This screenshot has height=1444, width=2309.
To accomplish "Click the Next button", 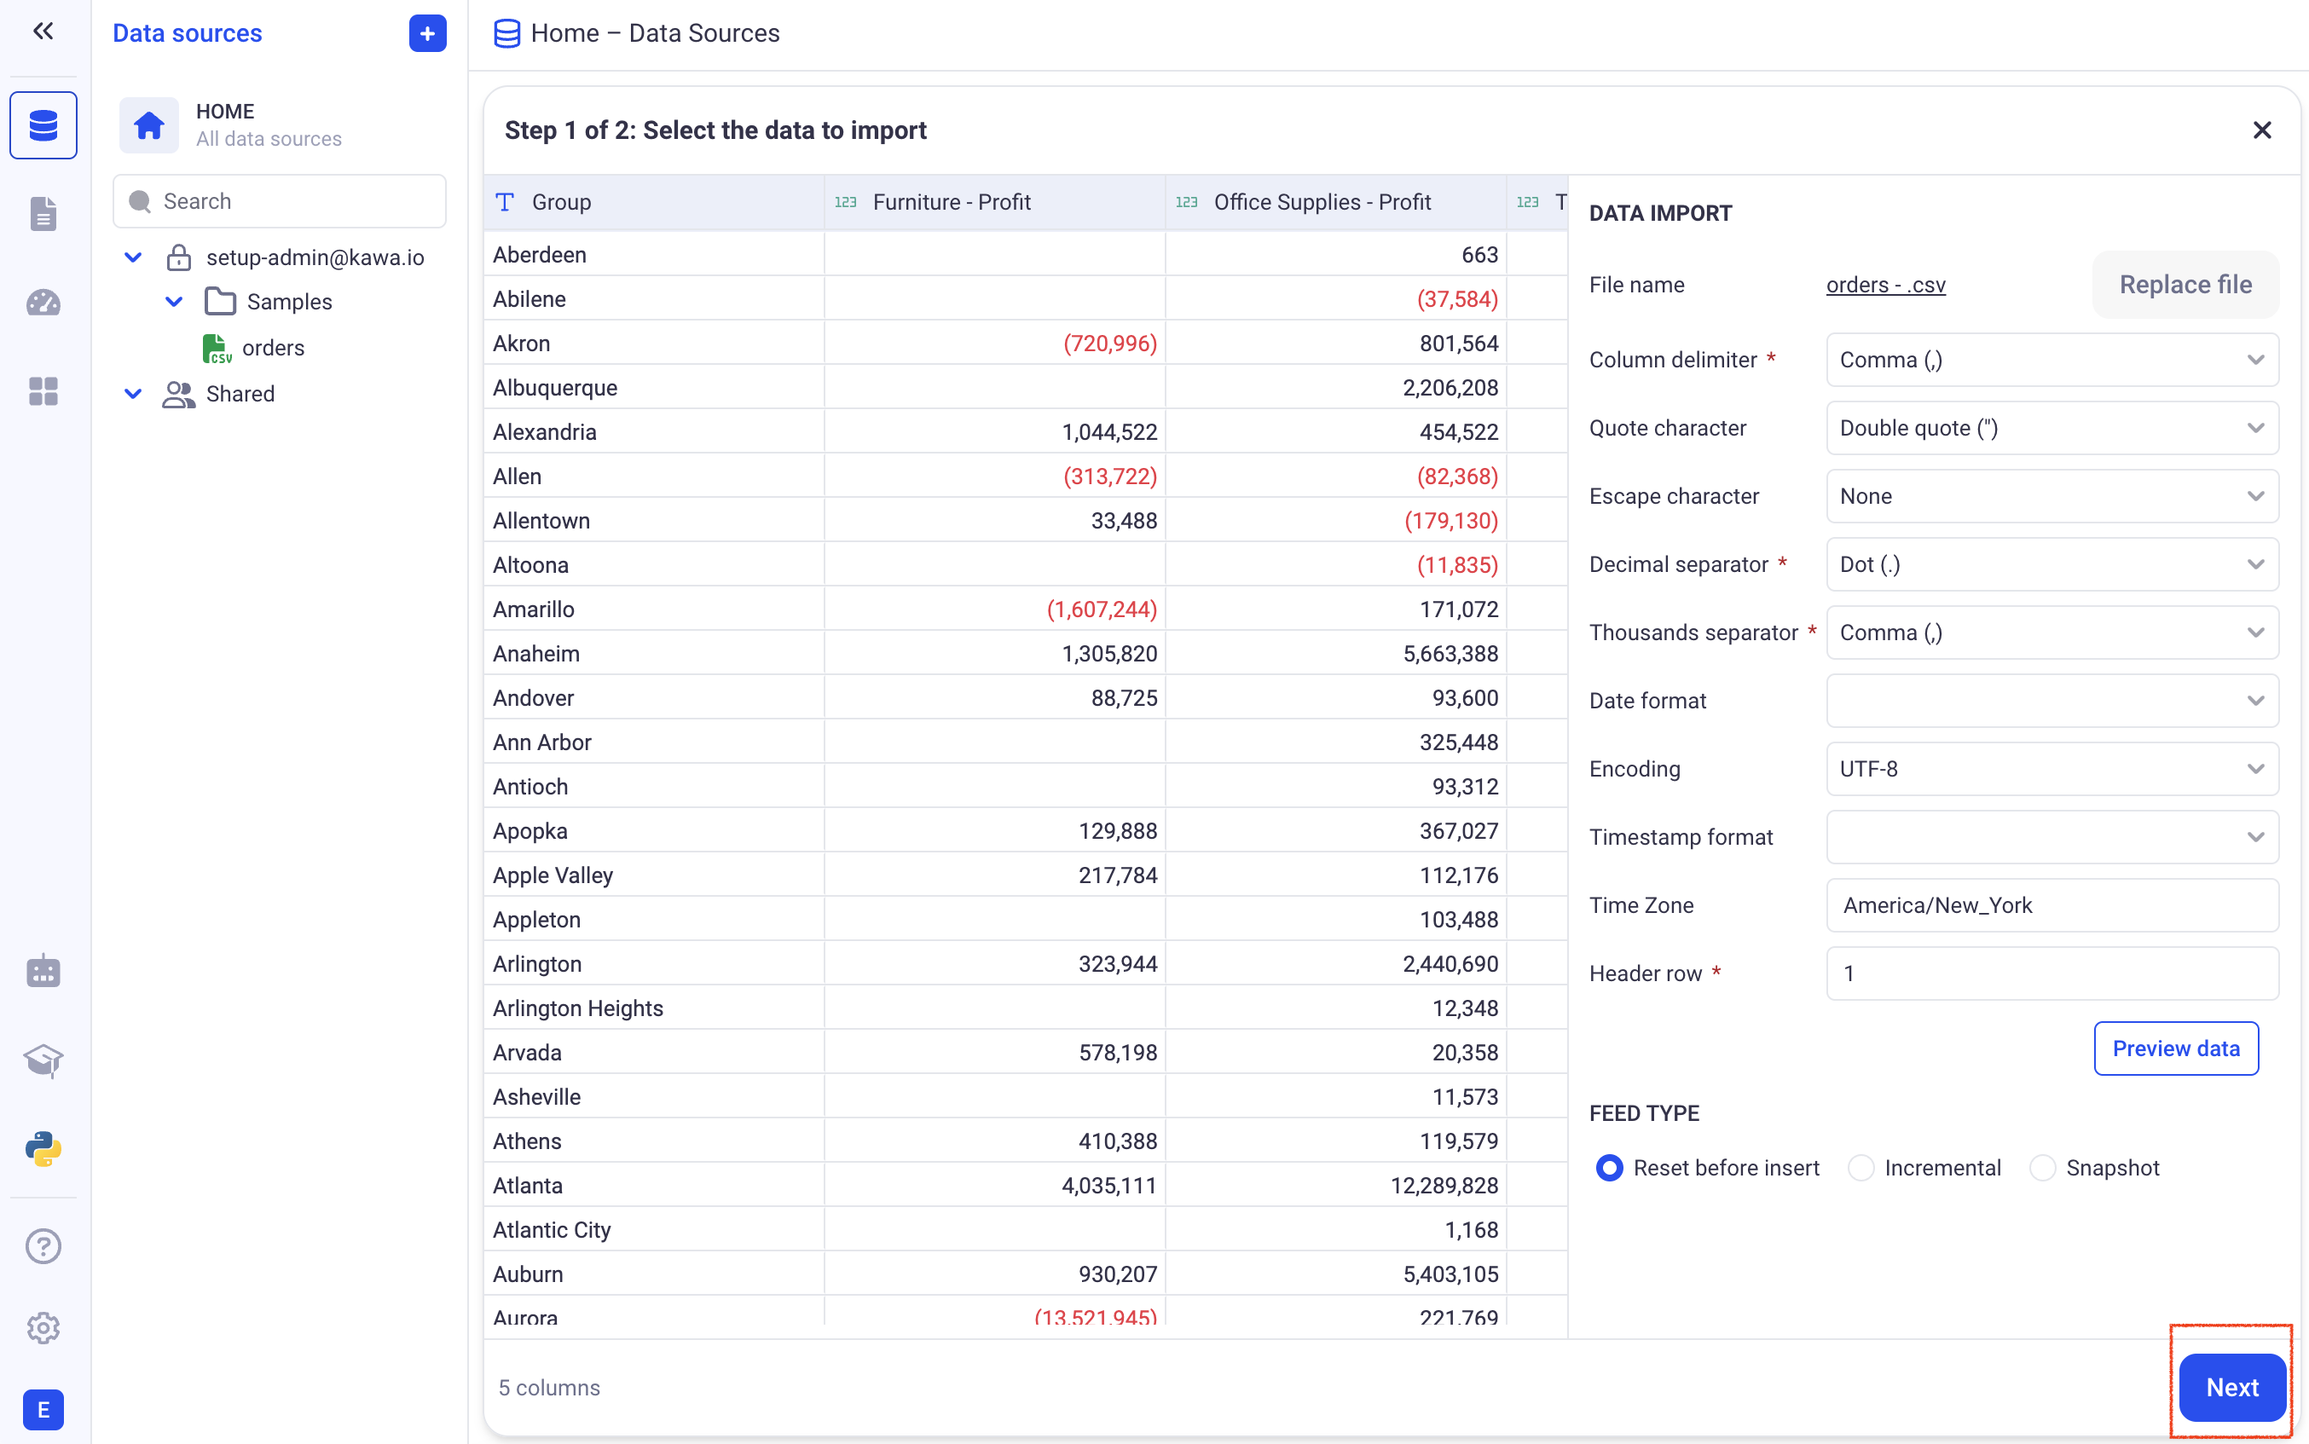I will (x=2231, y=1387).
